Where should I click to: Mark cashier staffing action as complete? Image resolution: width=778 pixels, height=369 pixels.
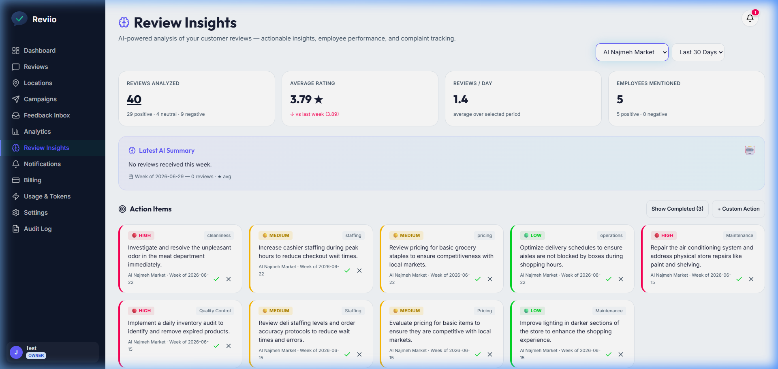(347, 271)
